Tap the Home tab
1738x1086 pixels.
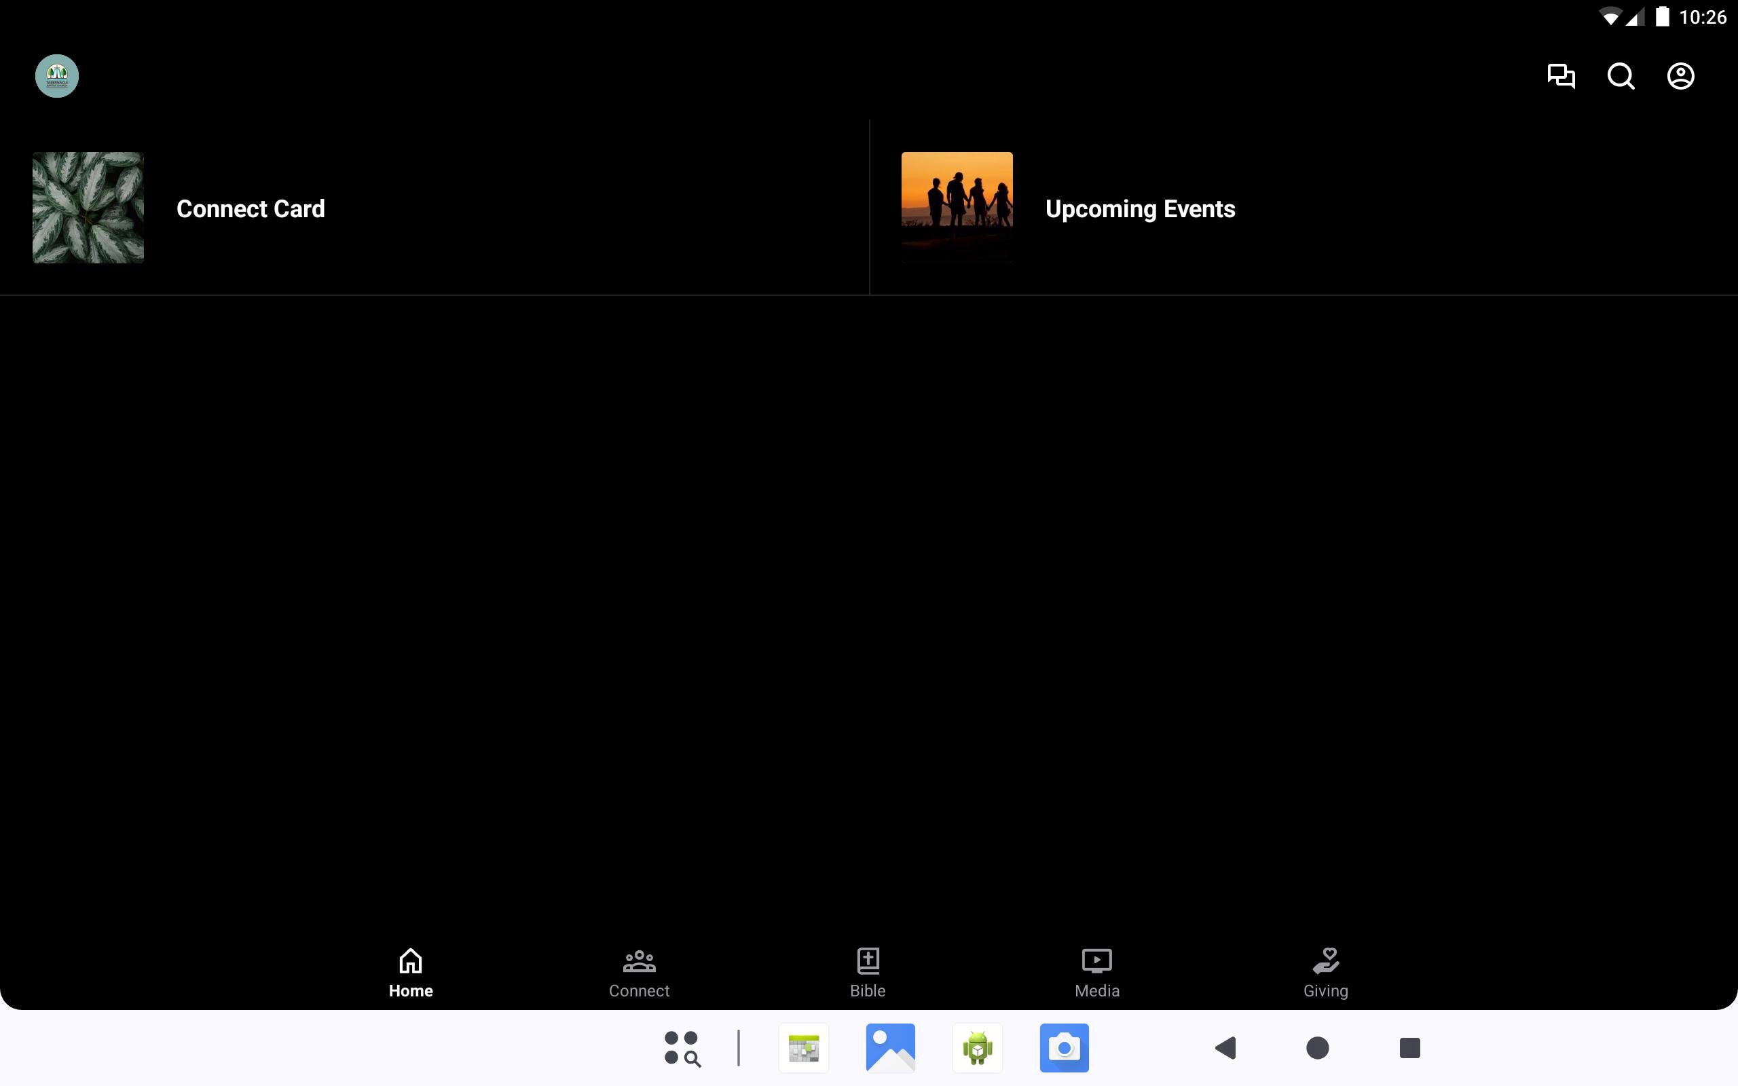point(411,973)
